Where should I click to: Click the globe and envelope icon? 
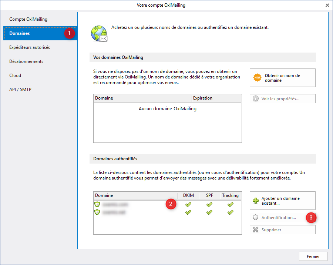[99, 34]
